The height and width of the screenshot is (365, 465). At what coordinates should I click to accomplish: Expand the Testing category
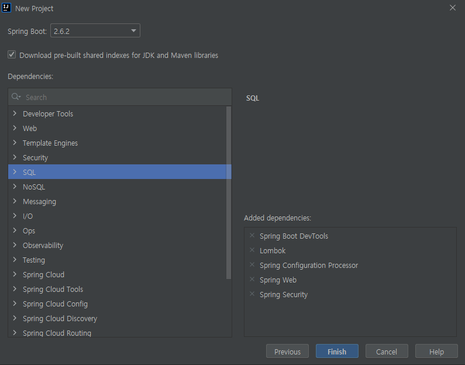[x=15, y=260]
